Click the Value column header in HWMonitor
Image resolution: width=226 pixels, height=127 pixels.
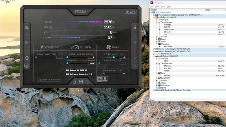(214, 10)
